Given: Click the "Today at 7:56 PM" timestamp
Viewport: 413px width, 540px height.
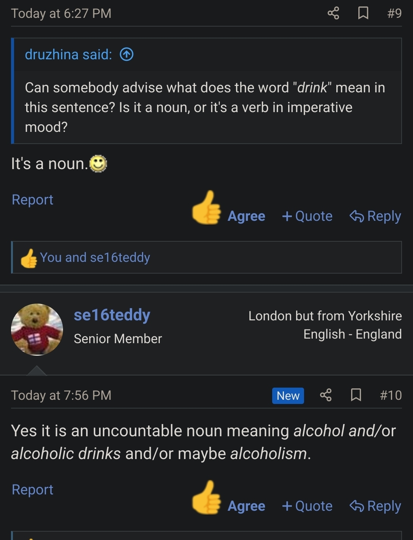Looking at the screenshot, I should coord(61,395).
